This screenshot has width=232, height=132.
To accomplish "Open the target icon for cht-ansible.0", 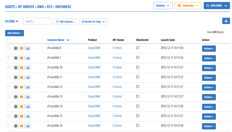I will pyautogui.click(x=16, y=48).
